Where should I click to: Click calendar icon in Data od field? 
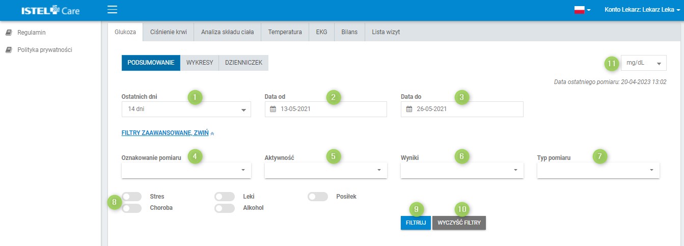coord(272,109)
